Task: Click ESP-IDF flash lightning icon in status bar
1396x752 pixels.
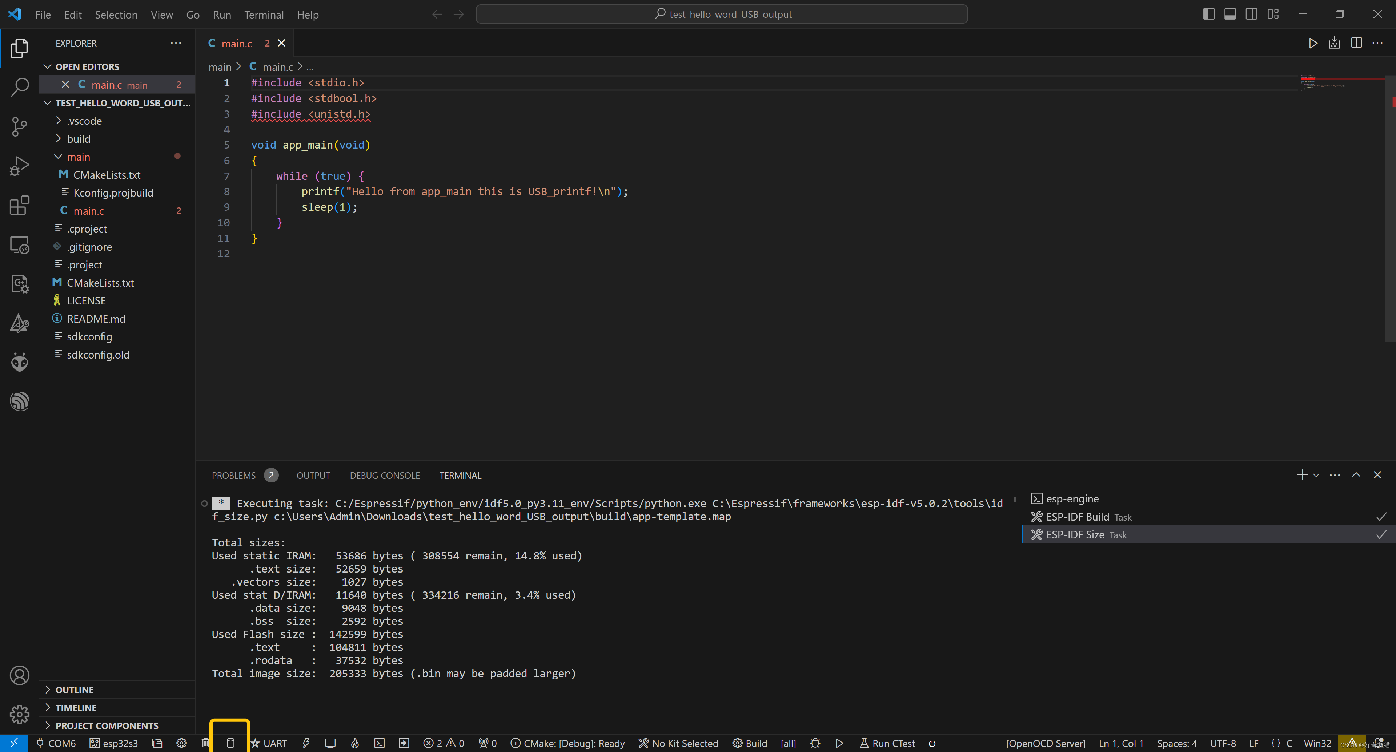Action: pyautogui.click(x=306, y=743)
